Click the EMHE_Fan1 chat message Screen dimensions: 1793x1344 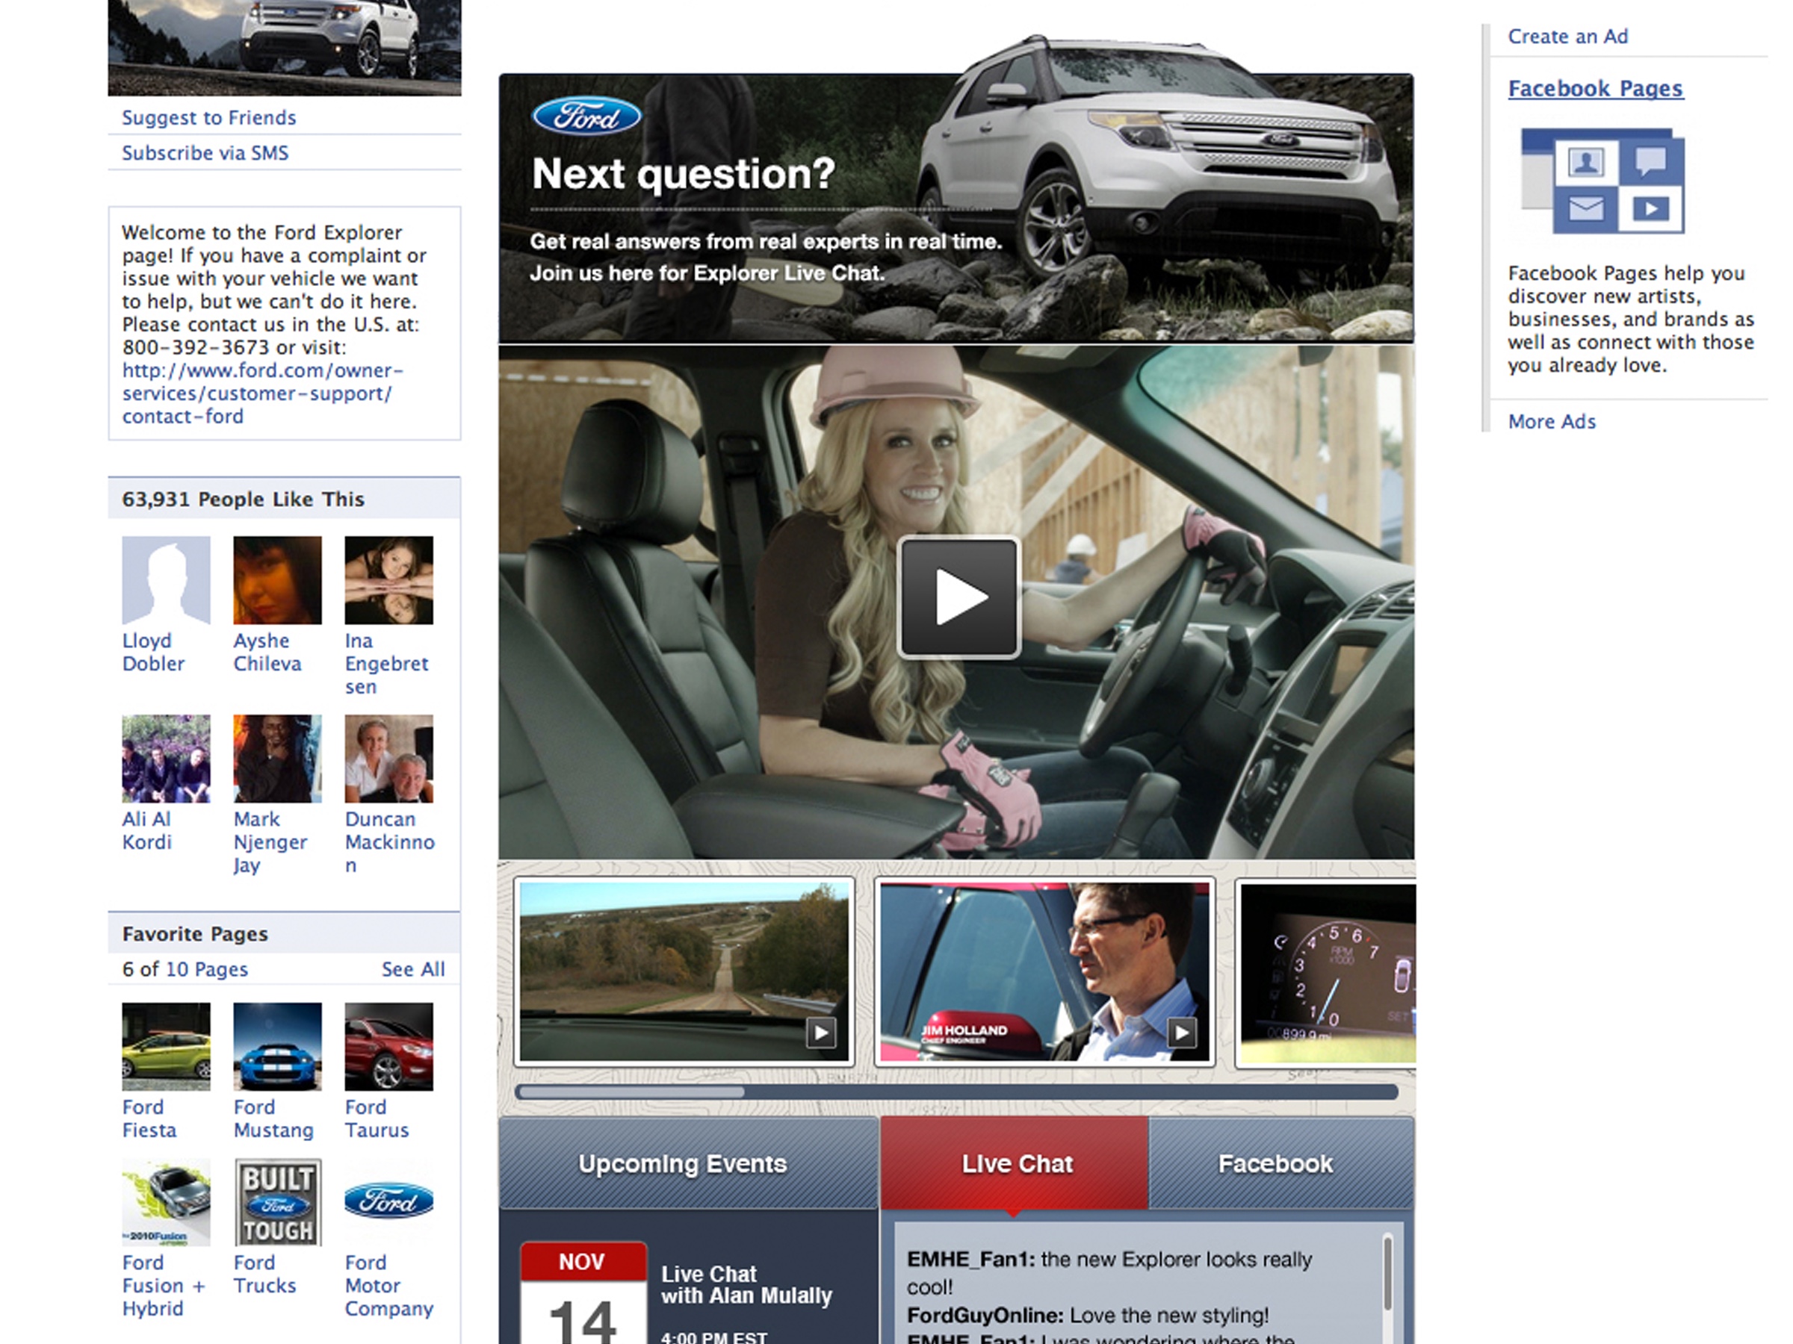(x=1109, y=1273)
